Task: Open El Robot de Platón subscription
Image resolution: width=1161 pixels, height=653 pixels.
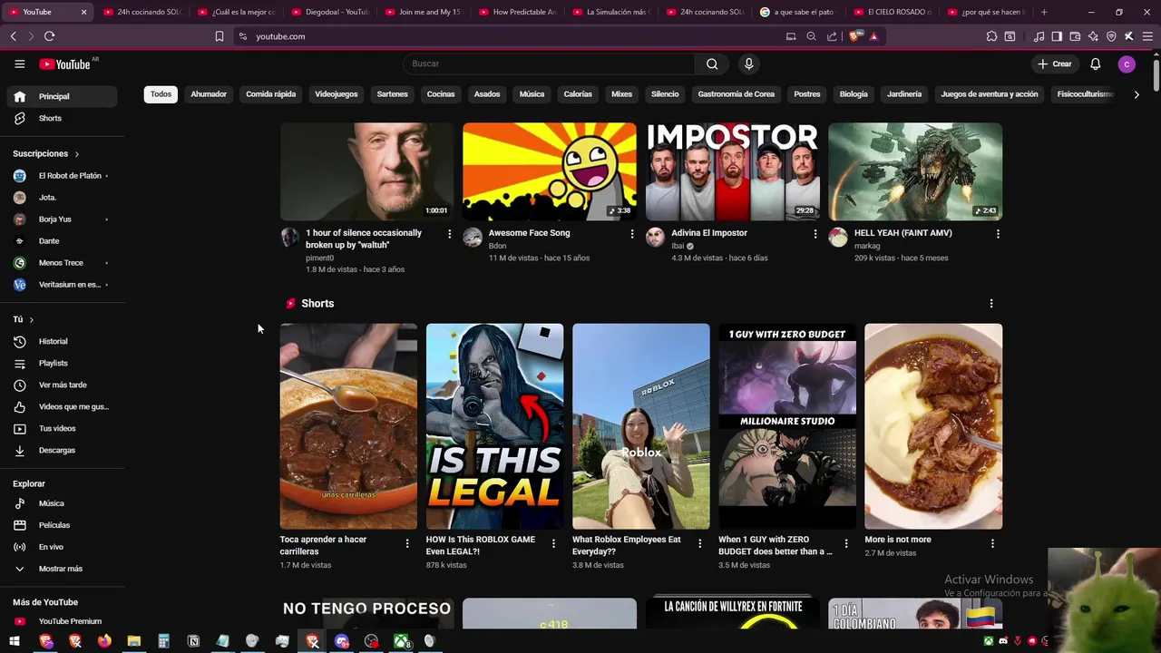Action: coord(62,176)
